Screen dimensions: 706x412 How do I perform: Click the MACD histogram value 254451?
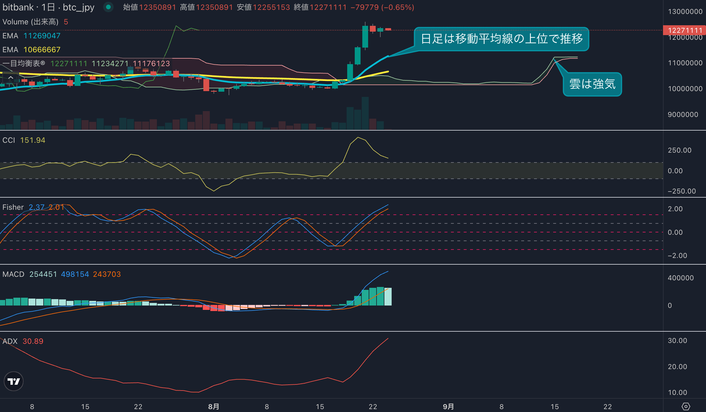(43, 274)
